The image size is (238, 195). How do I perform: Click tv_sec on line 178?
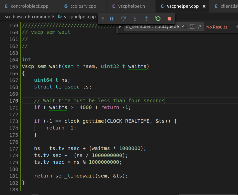click(52, 155)
